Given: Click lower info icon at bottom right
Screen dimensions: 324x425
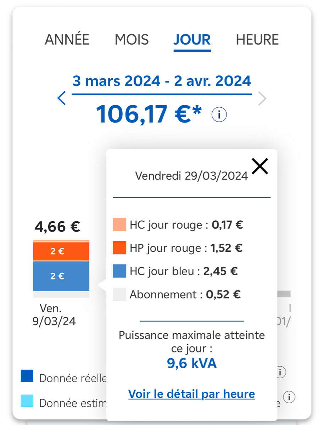Looking at the screenshot, I should pos(289,397).
